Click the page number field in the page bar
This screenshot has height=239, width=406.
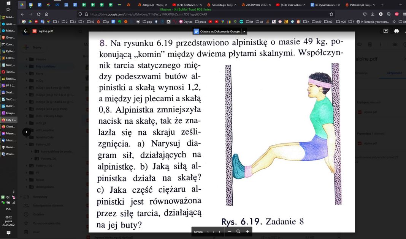pyautogui.click(x=208, y=231)
